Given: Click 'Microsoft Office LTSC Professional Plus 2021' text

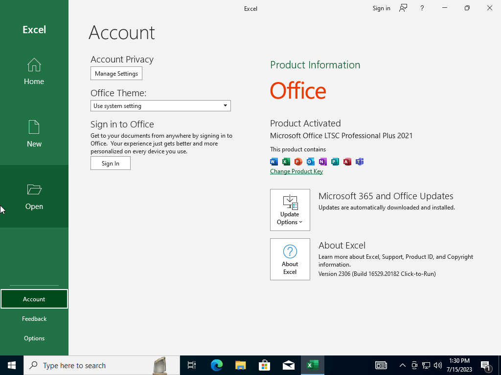Looking at the screenshot, I should coord(341,136).
